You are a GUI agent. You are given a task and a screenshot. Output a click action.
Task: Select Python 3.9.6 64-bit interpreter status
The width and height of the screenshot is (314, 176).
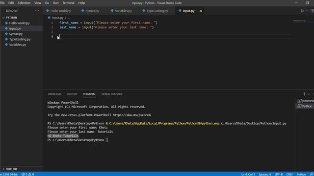9,174
